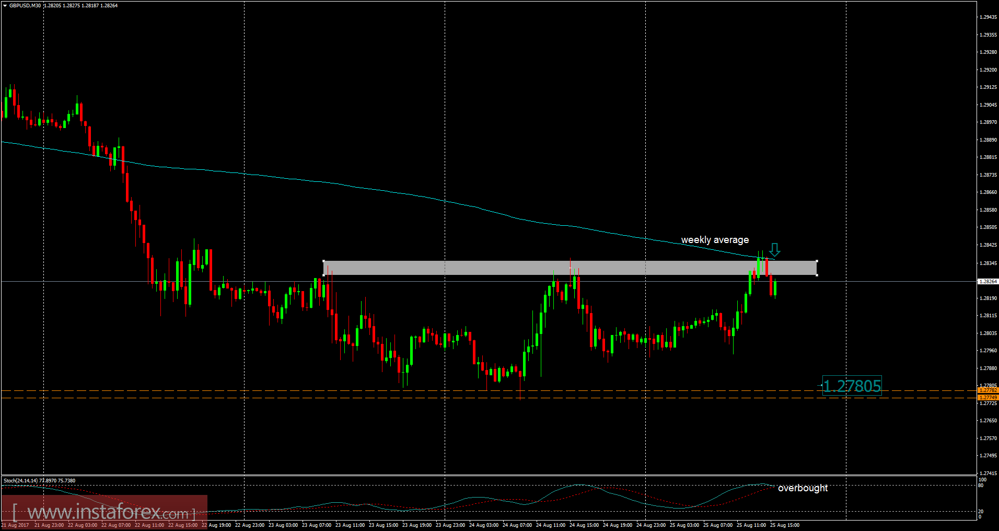Click the stochastic 20 level label

click(981, 512)
